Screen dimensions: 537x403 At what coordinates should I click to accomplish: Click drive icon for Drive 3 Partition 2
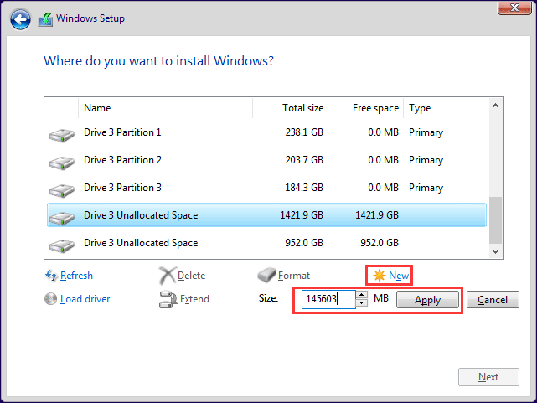pos(61,163)
